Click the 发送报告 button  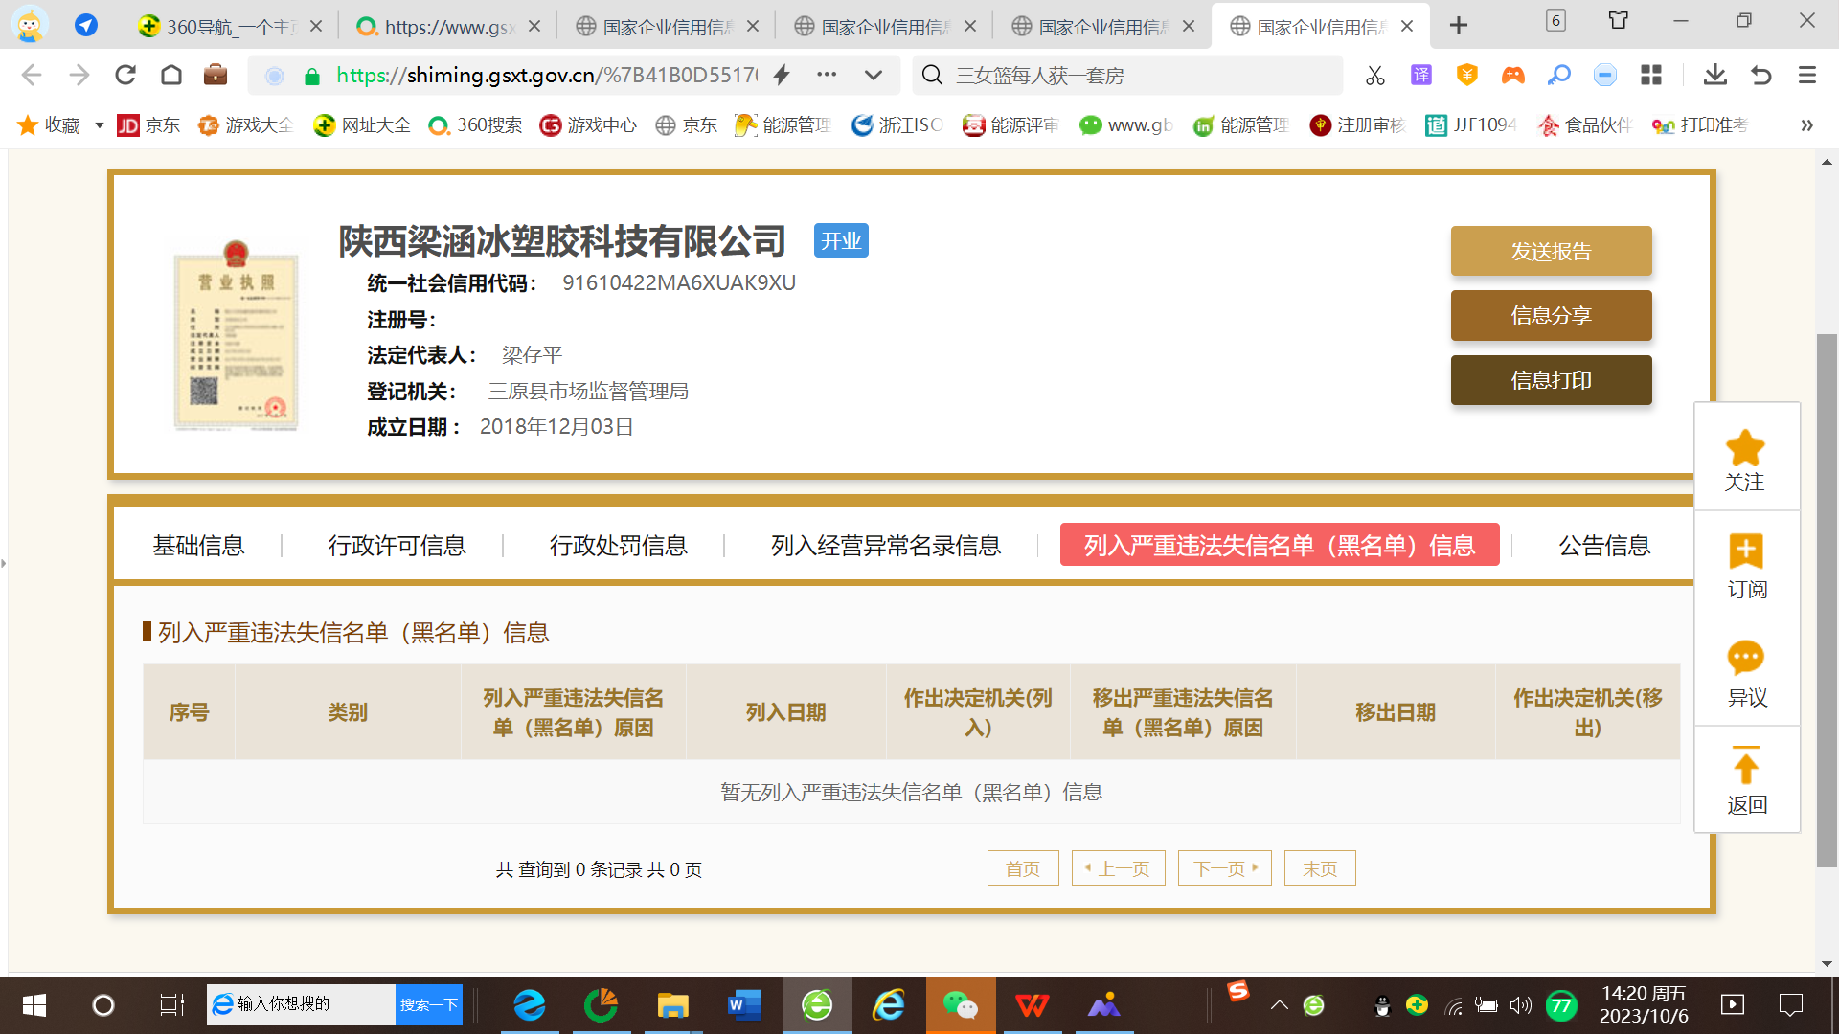(x=1551, y=252)
